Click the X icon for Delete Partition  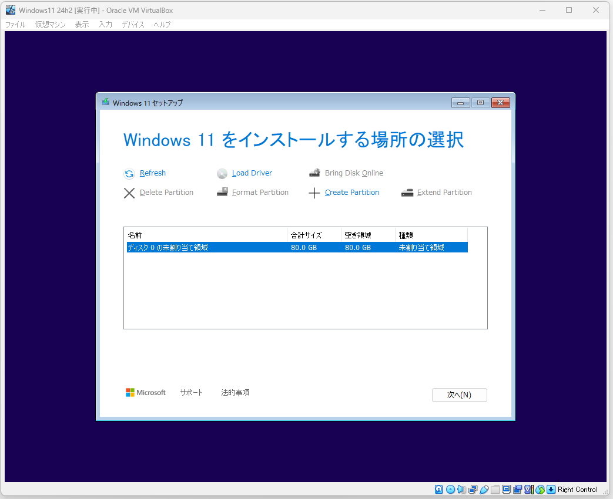pyautogui.click(x=129, y=193)
